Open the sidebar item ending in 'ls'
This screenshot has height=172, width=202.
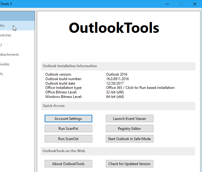tap(17, 74)
